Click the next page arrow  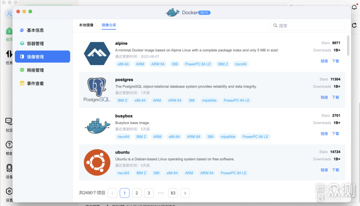click(x=185, y=193)
